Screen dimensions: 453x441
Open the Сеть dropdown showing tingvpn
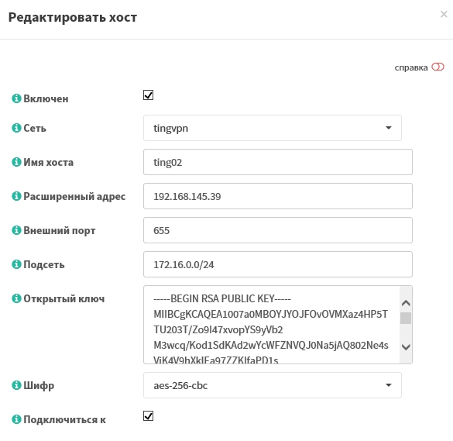pyautogui.click(x=273, y=128)
